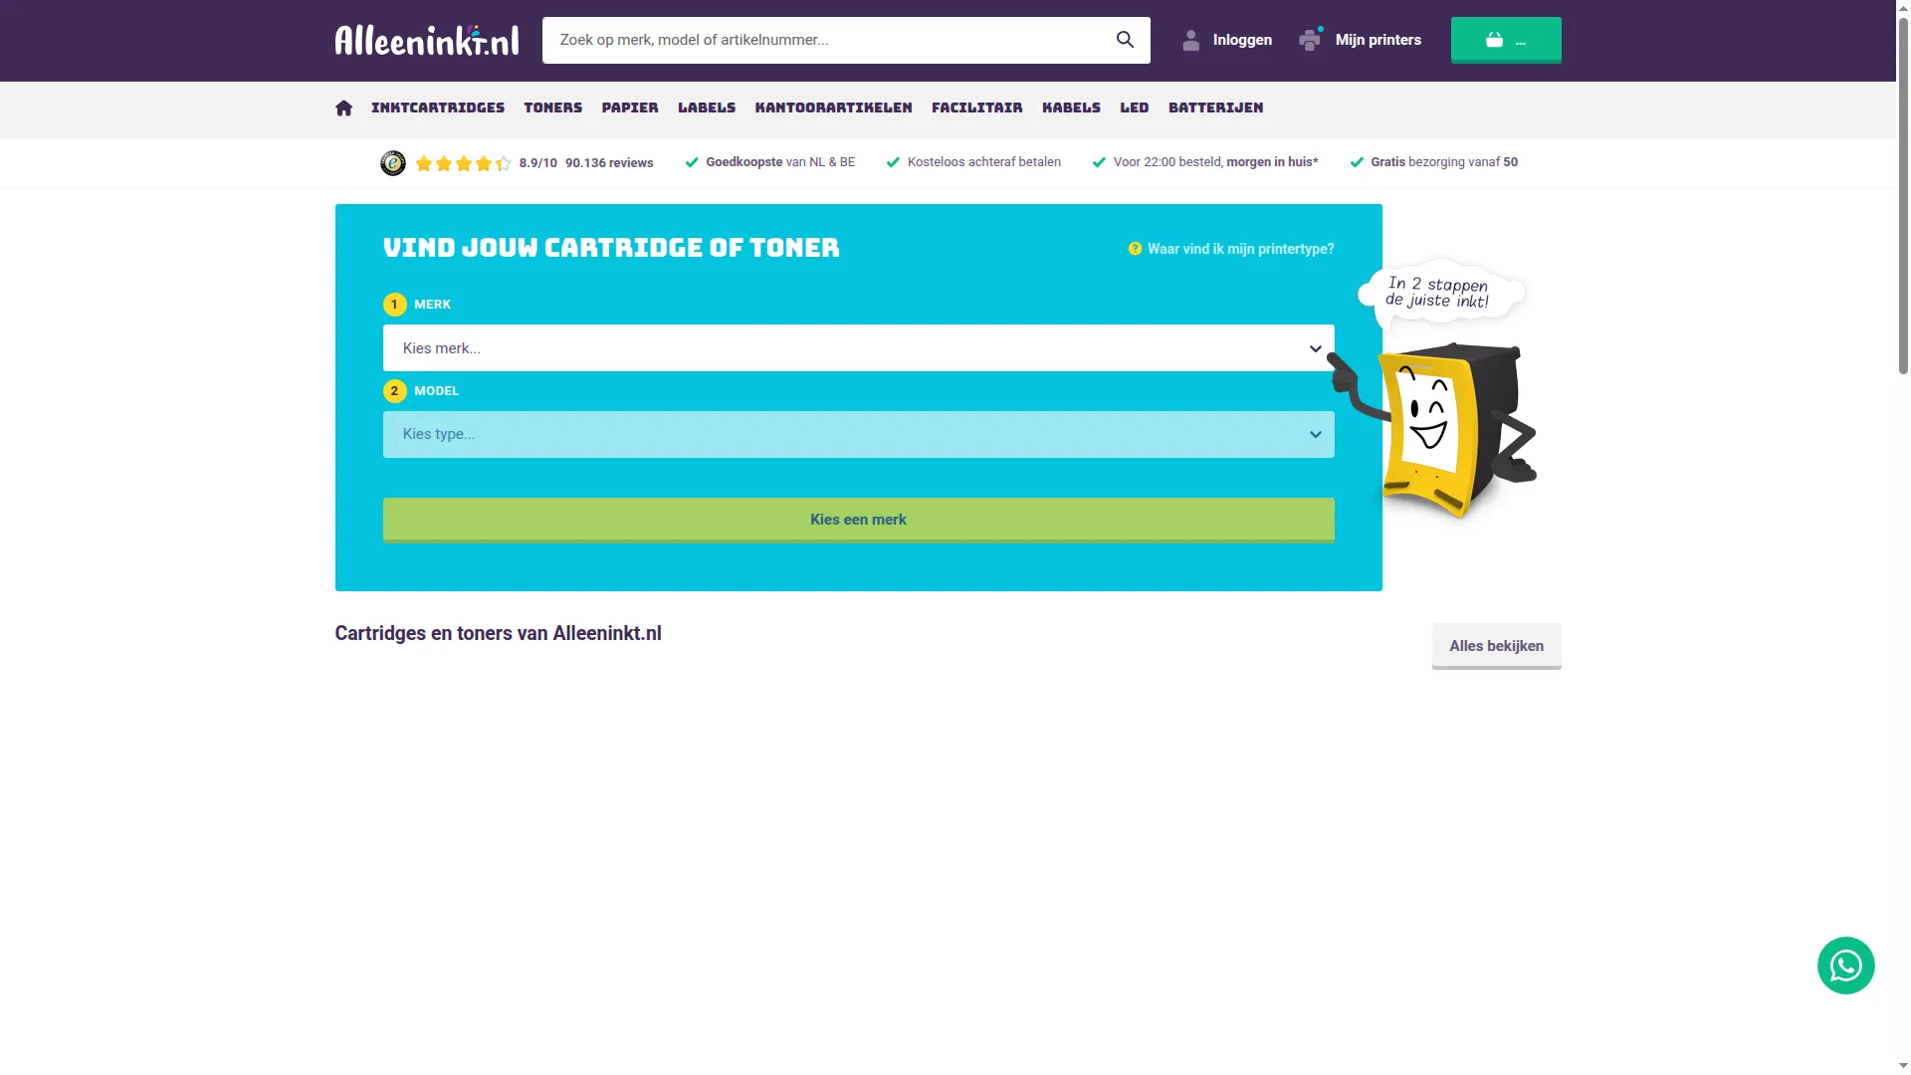This screenshot has height=1075, width=1911.
Task: Open the Inktcartridges menu
Action: tap(438, 107)
